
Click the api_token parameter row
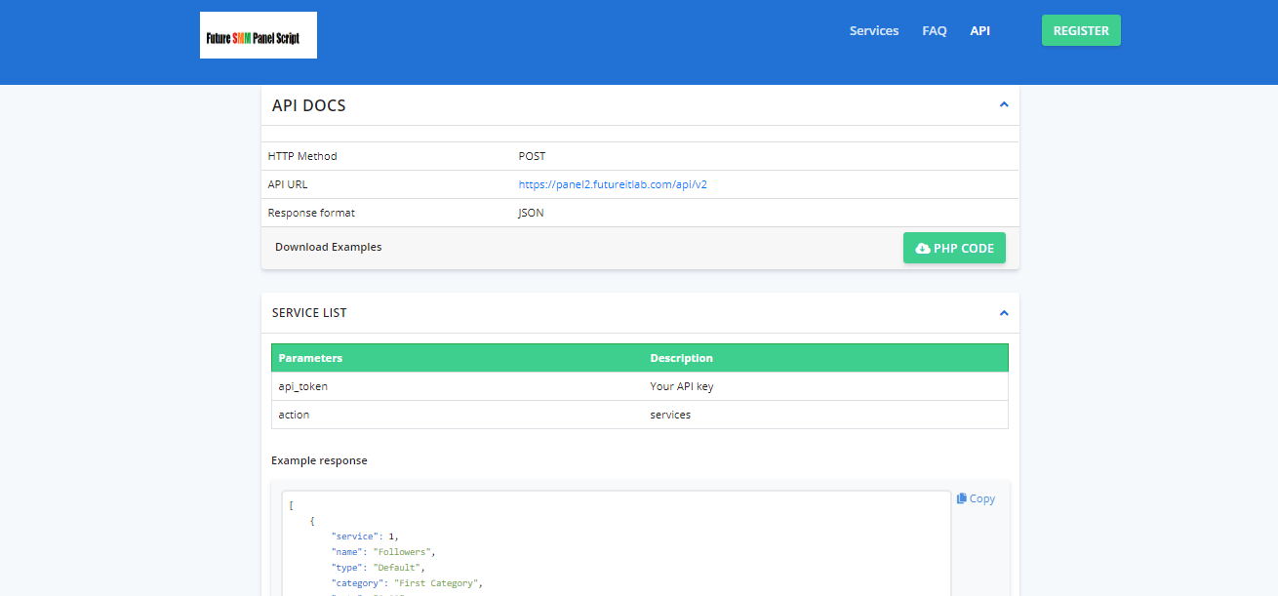[x=302, y=386]
